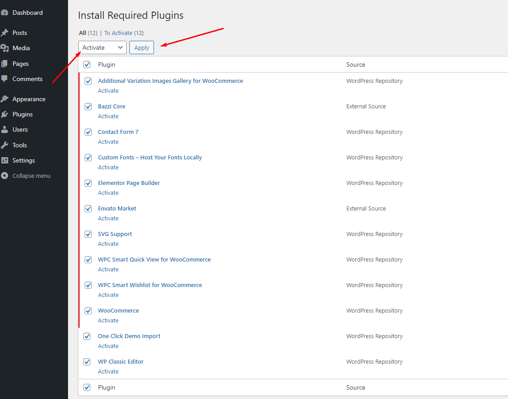
Task: Open Custom Fonts – Host Your Fonts Locally link
Action: (x=150, y=157)
